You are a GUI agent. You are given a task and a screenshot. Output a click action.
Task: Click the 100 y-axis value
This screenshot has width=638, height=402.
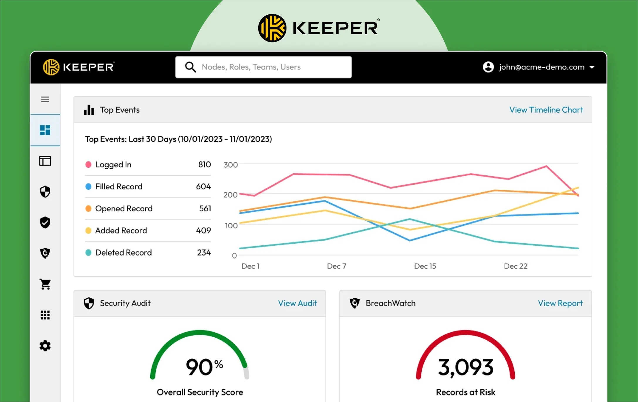coord(231,226)
